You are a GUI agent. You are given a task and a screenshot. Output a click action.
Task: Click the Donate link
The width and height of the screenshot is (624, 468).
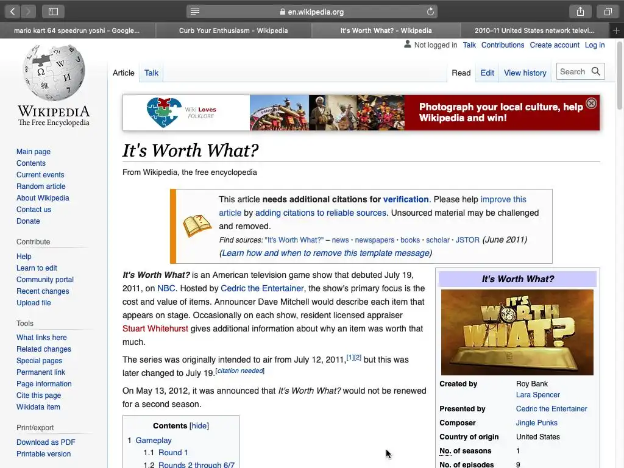[x=28, y=221]
